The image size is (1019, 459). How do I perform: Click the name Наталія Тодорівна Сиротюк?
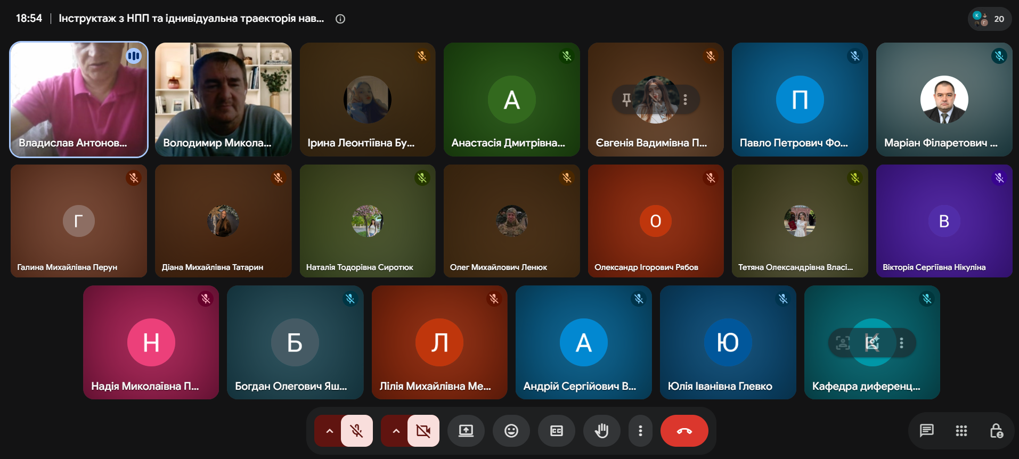(360, 267)
